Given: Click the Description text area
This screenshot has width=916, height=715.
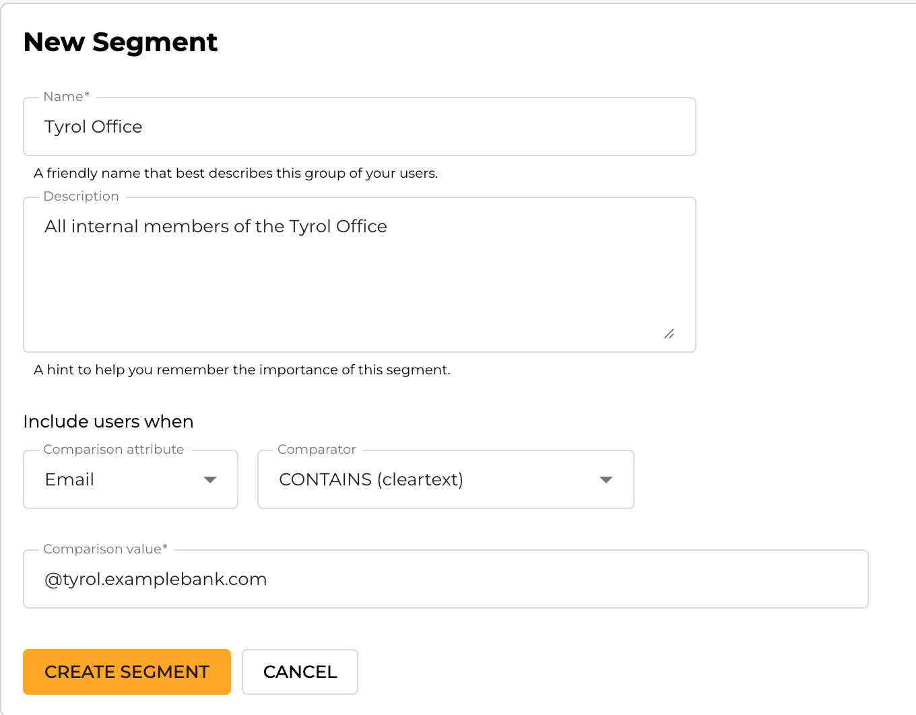Looking at the screenshot, I should tap(360, 275).
